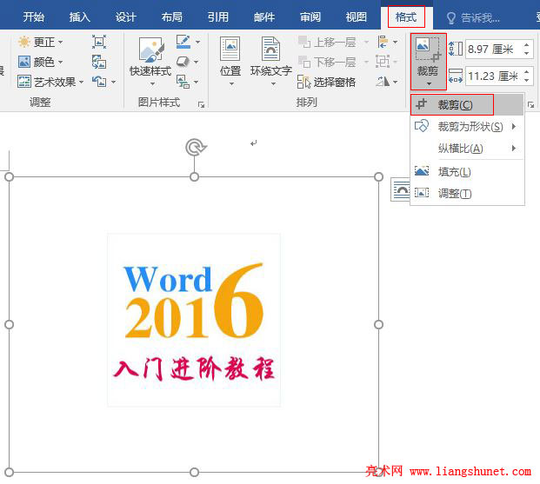Open the 开始 ribbon tab
The height and width of the screenshot is (484, 540).
[33, 17]
